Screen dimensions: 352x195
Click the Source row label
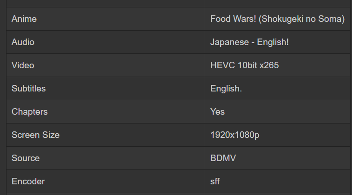coord(26,158)
